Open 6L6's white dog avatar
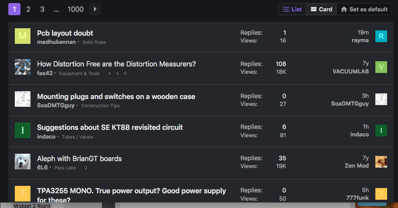 23,162
